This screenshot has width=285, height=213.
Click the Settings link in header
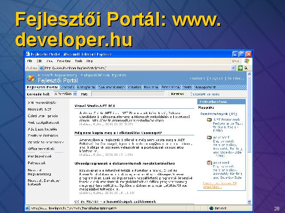pyautogui.click(x=236, y=78)
